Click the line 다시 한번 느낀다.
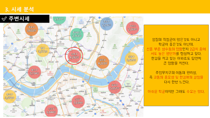210x118 pixels. 177,82
